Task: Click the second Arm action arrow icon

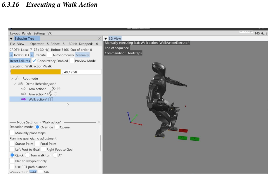Action: tap(24, 94)
